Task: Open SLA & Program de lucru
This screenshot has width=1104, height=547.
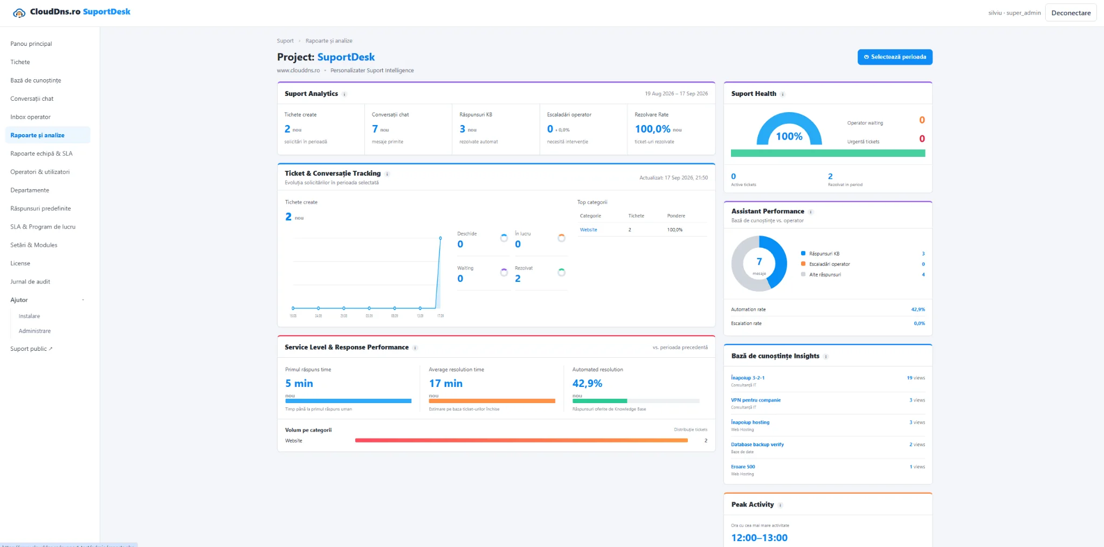Action: (48, 227)
